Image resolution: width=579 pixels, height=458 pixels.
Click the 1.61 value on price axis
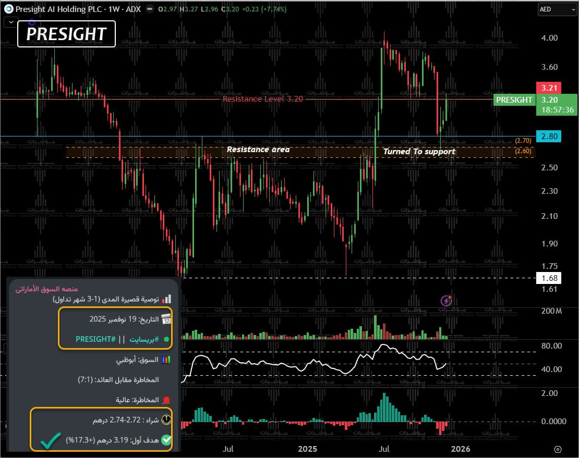(x=549, y=289)
